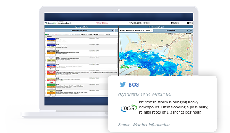
Task: Click the @BCGENG Twitter handle
Action: tap(162, 94)
